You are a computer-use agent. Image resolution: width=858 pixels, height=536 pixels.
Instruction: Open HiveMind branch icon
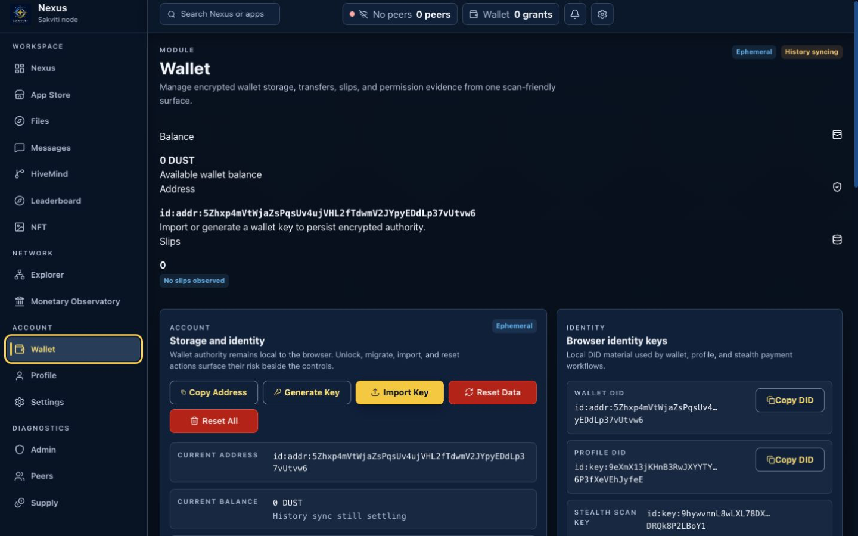click(20, 174)
